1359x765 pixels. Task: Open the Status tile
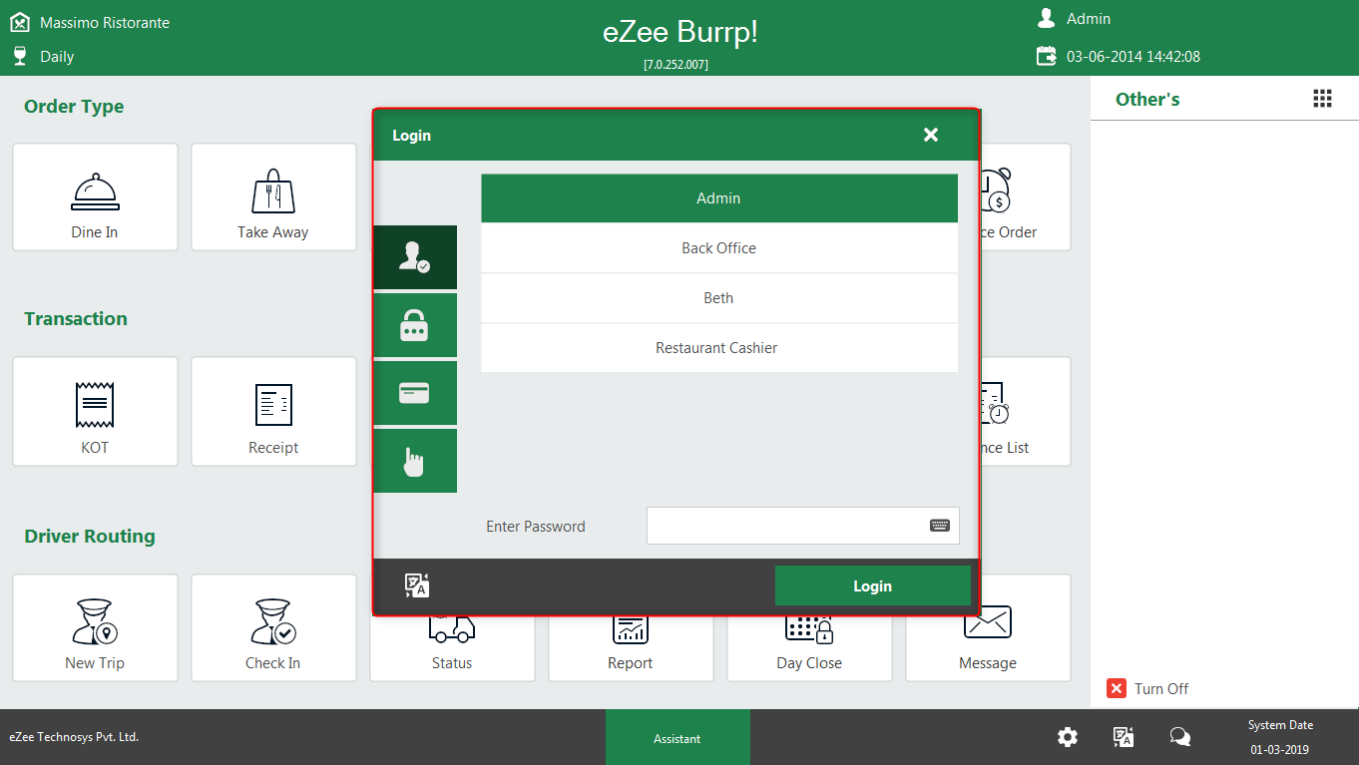[452, 648]
